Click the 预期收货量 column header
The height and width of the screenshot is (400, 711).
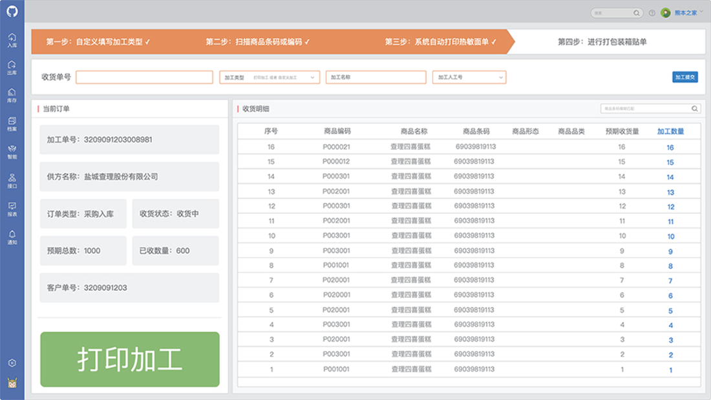coord(622,131)
